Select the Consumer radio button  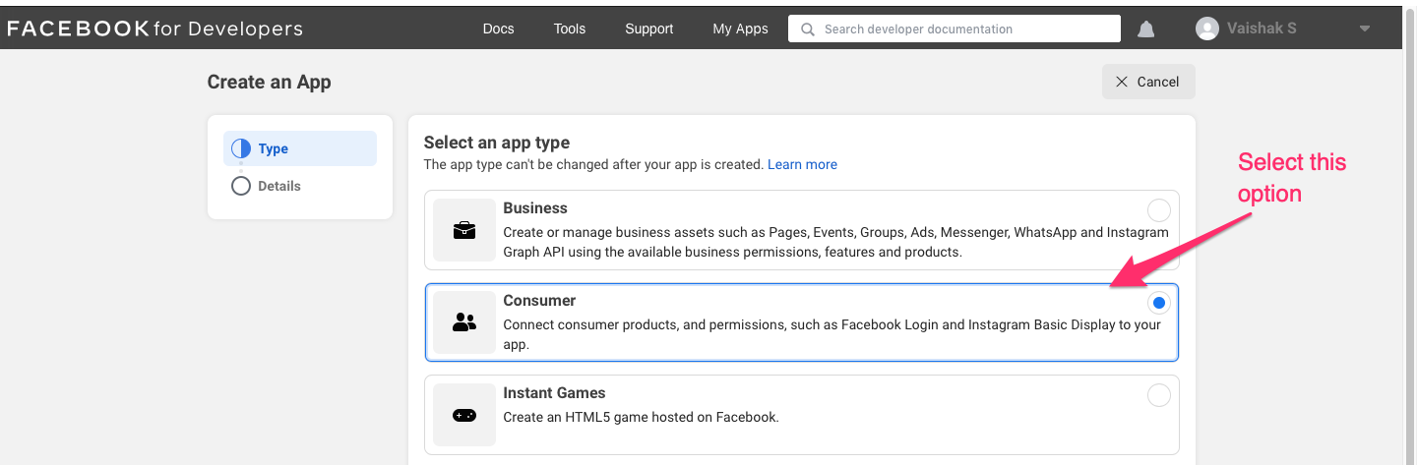tap(1159, 303)
